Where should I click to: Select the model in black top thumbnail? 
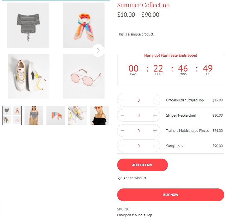(x=100, y=115)
